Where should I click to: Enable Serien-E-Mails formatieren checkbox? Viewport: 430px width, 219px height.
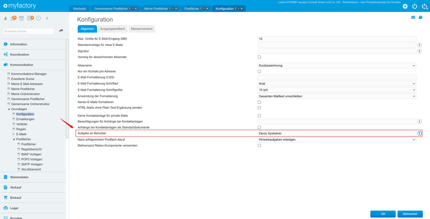pos(259,102)
